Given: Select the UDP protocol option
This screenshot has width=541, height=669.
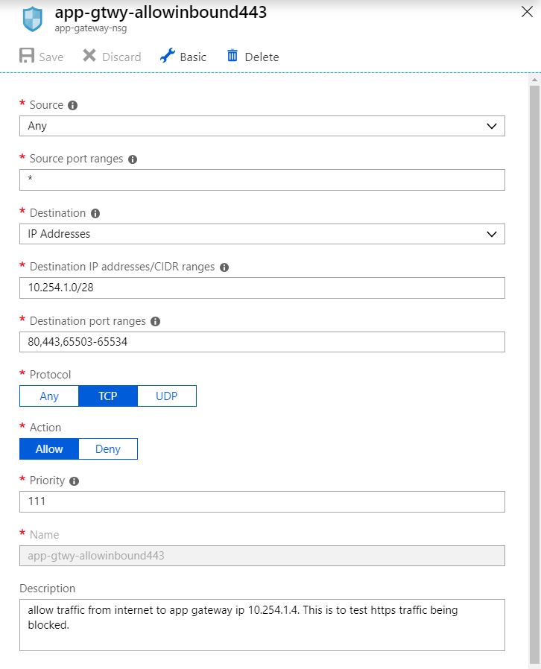Looking at the screenshot, I should pos(167,396).
